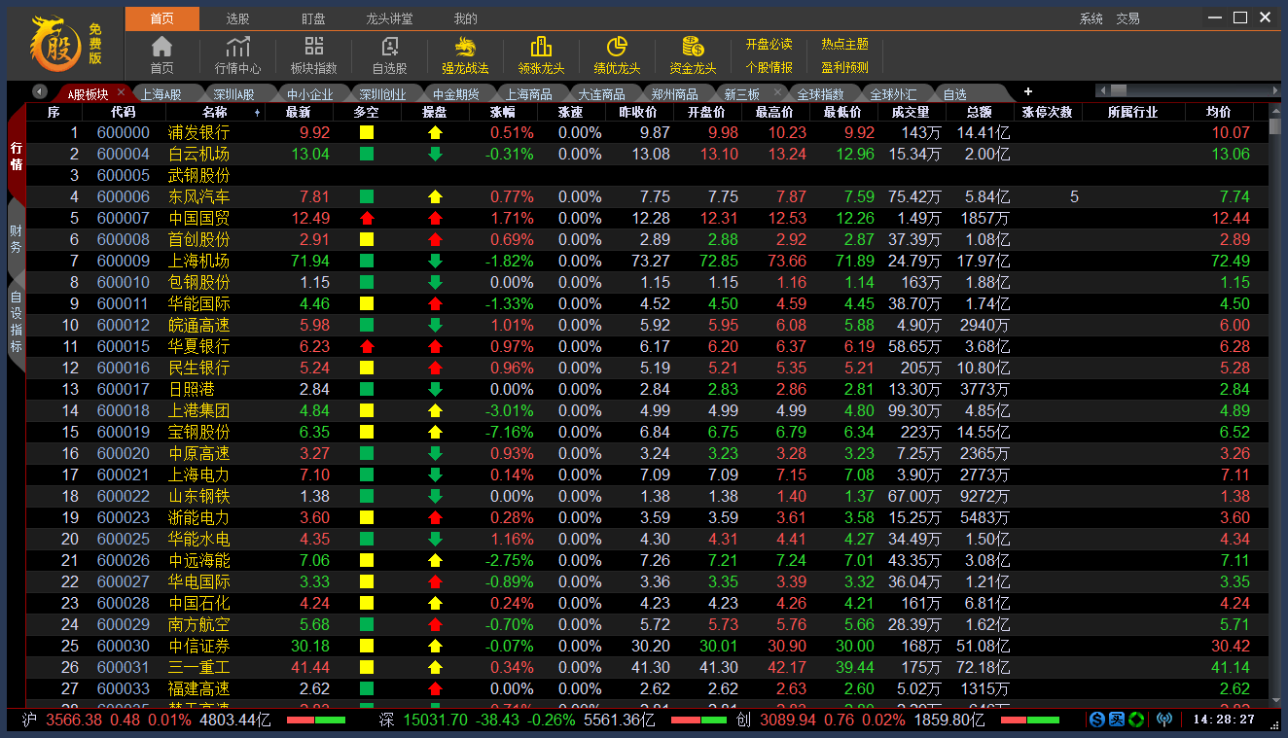Viewport: 1288px width, 738px height.
Task: Open the 热点主题 link
Action: click(844, 44)
